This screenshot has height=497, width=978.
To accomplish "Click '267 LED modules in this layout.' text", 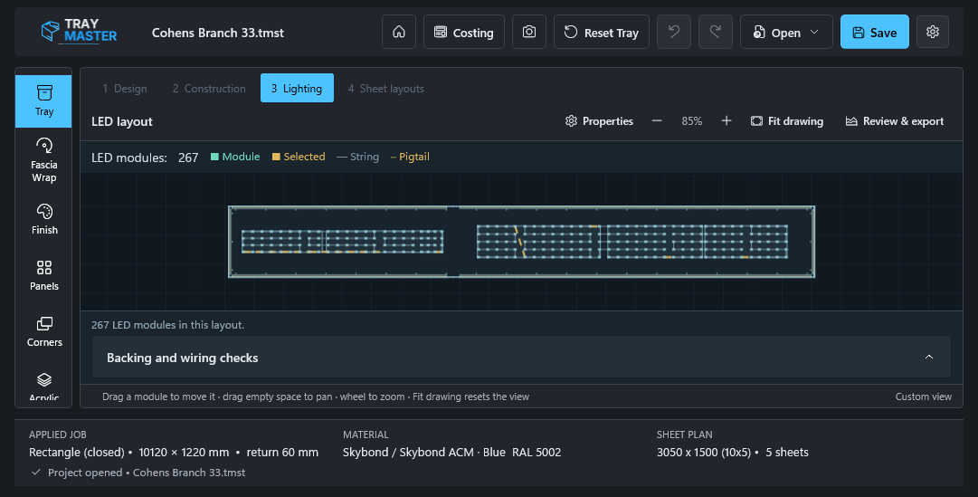I will 167,325.
